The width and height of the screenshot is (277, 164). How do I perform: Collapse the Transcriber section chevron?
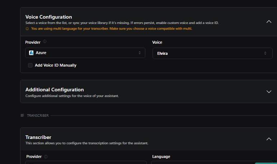click(x=269, y=139)
